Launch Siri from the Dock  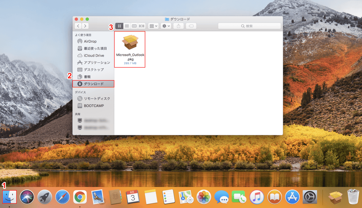(x=27, y=197)
